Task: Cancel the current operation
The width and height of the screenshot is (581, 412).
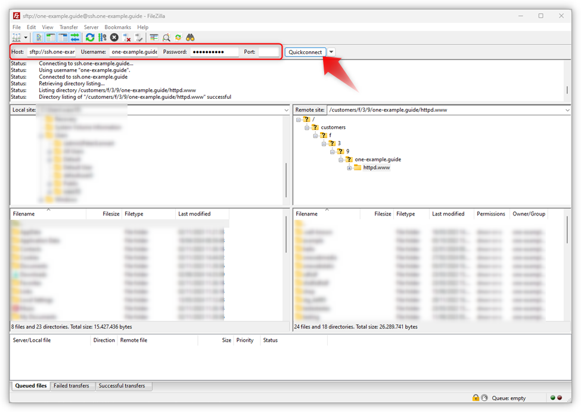Action: [x=114, y=37]
